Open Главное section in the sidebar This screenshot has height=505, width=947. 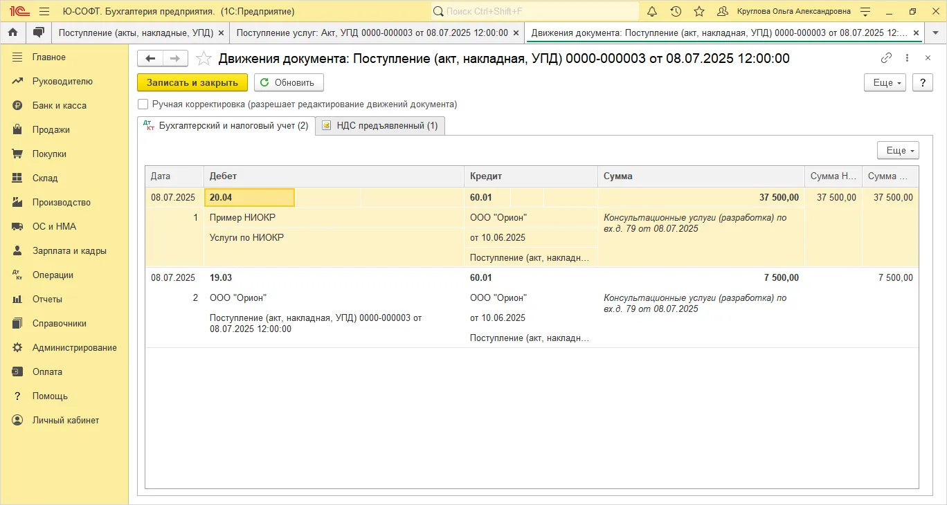tap(48, 57)
